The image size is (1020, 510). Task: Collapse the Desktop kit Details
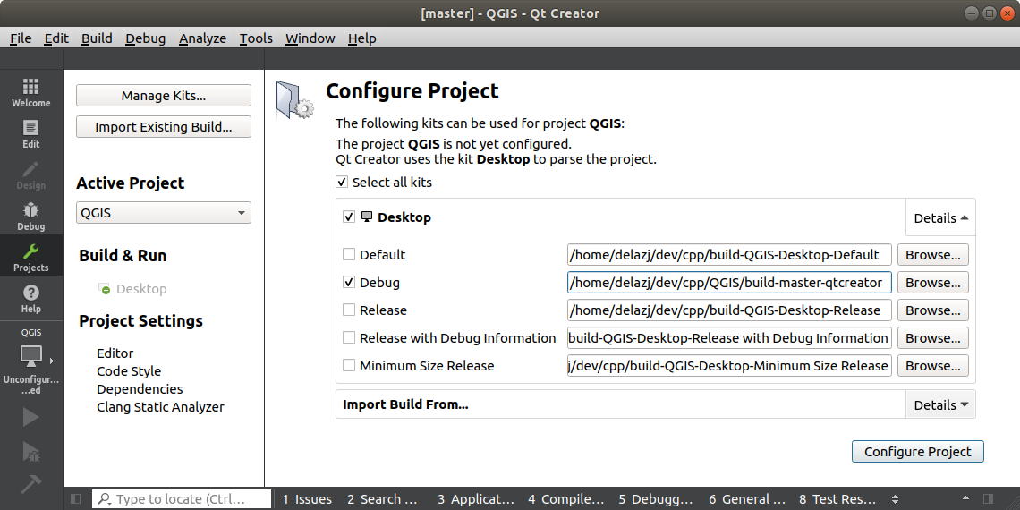click(x=940, y=217)
